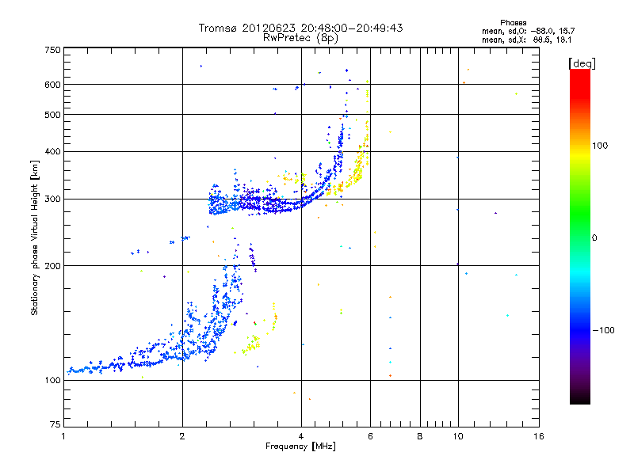Click the 'mean, sd,X' statistics line
This screenshot has height=475, width=634.
(526, 40)
